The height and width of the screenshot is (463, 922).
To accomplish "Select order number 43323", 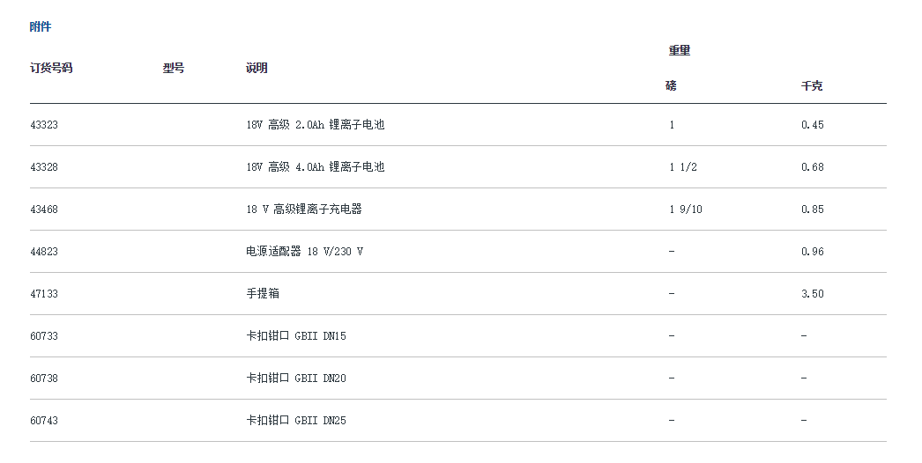I will point(44,125).
